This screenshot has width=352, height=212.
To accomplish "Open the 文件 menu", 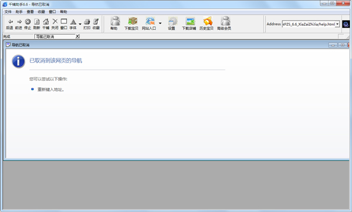I will (x=8, y=12).
